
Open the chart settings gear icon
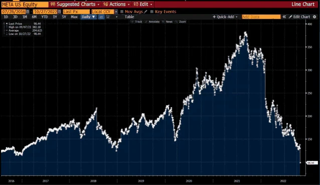(314, 17)
